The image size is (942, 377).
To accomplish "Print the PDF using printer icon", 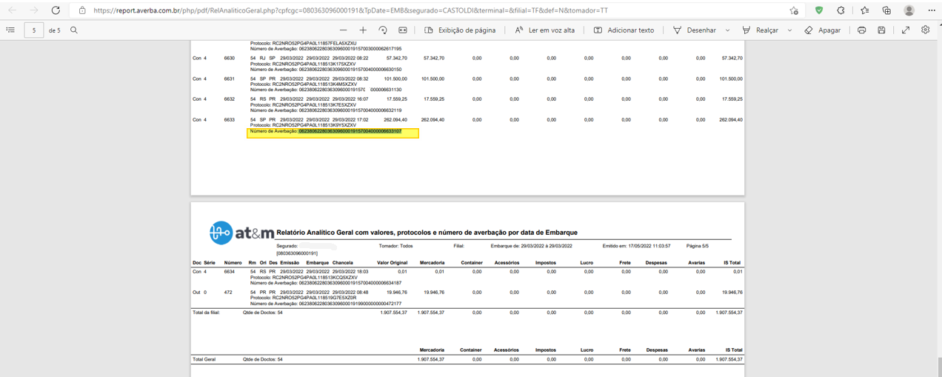I will pyautogui.click(x=861, y=30).
